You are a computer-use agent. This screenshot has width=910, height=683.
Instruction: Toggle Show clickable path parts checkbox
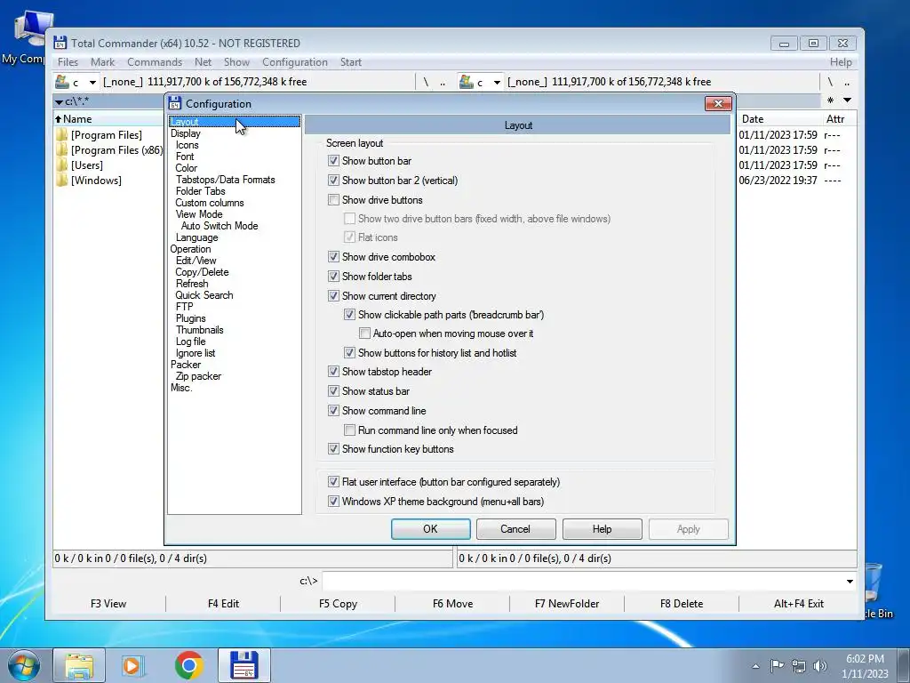click(x=349, y=315)
